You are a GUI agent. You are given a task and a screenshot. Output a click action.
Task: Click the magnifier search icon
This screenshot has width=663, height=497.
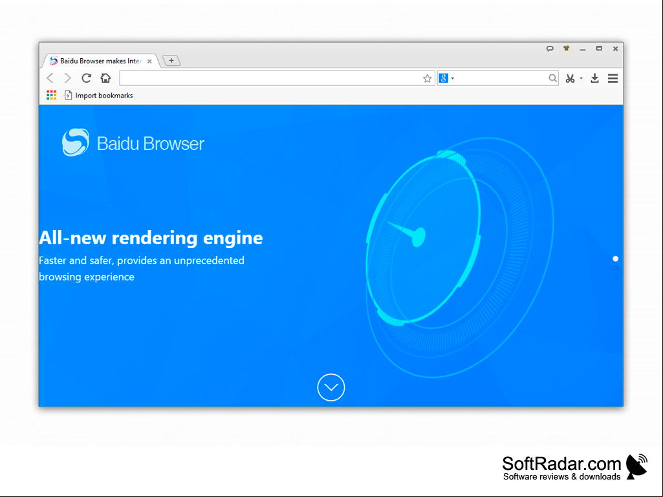552,78
